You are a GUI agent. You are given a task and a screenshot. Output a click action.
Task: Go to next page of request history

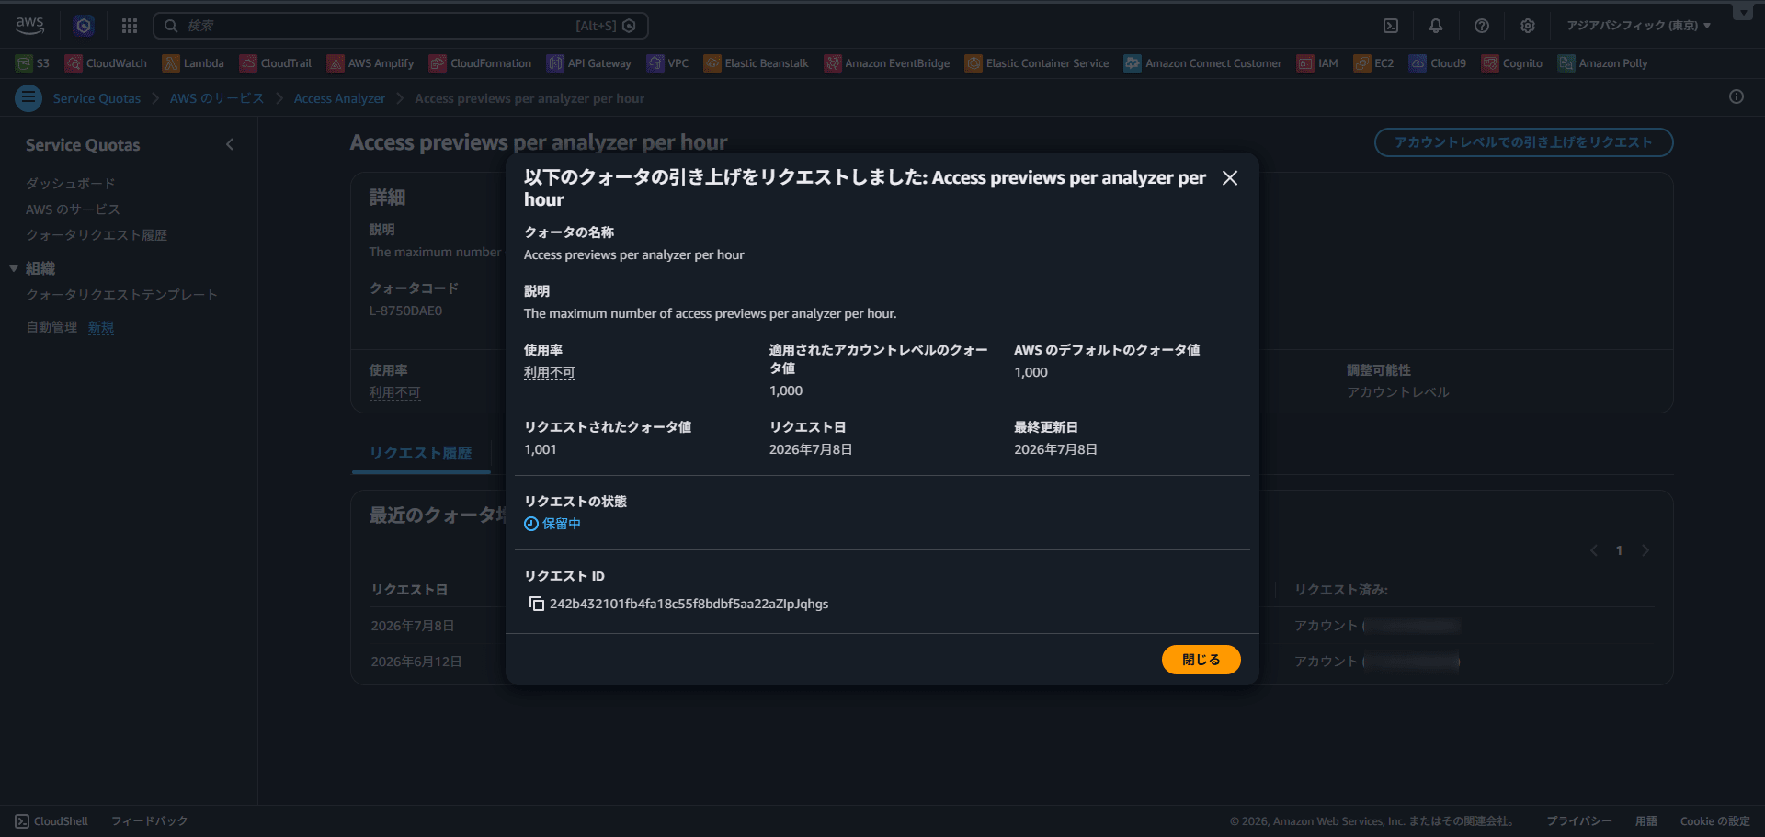point(1645,550)
